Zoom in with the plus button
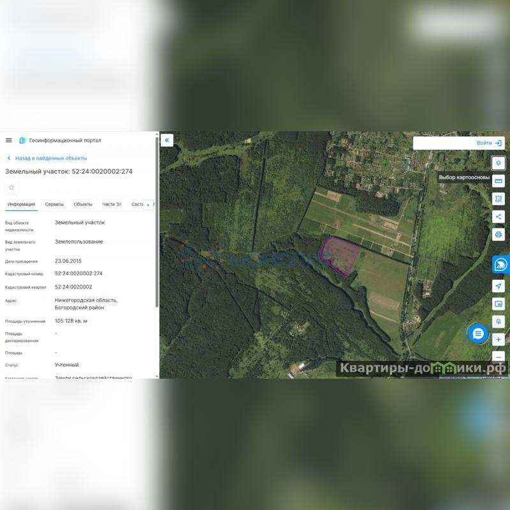This screenshot has height=510, width=510. [499, 340]
